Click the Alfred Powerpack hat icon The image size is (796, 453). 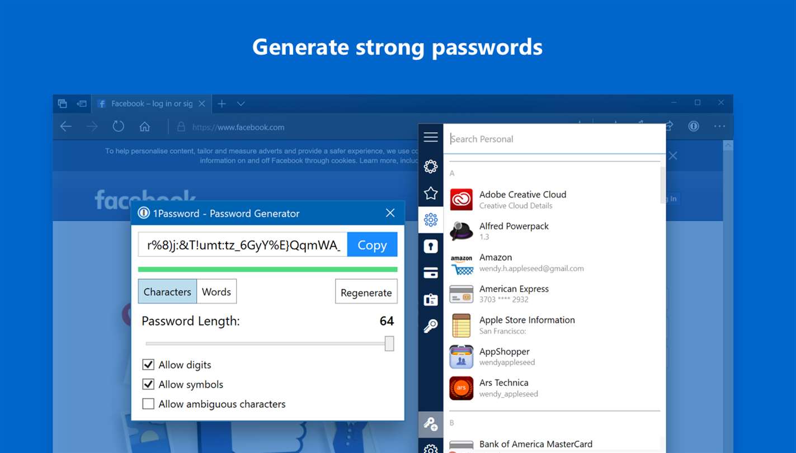[461, 231]
